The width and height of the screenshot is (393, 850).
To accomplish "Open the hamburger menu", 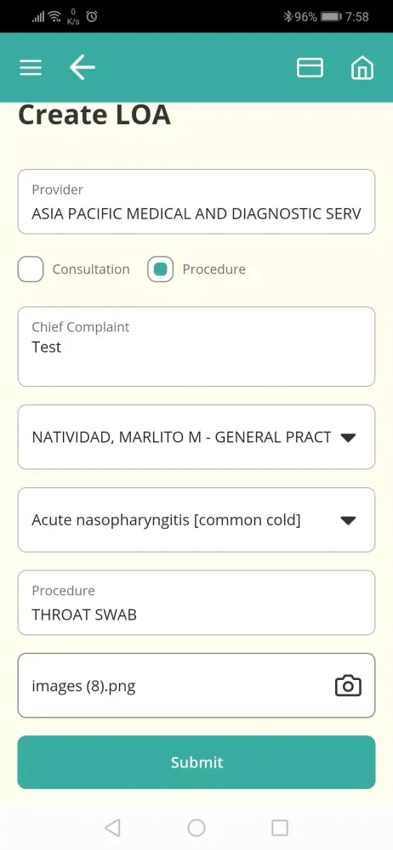I will tap(31, 68).
